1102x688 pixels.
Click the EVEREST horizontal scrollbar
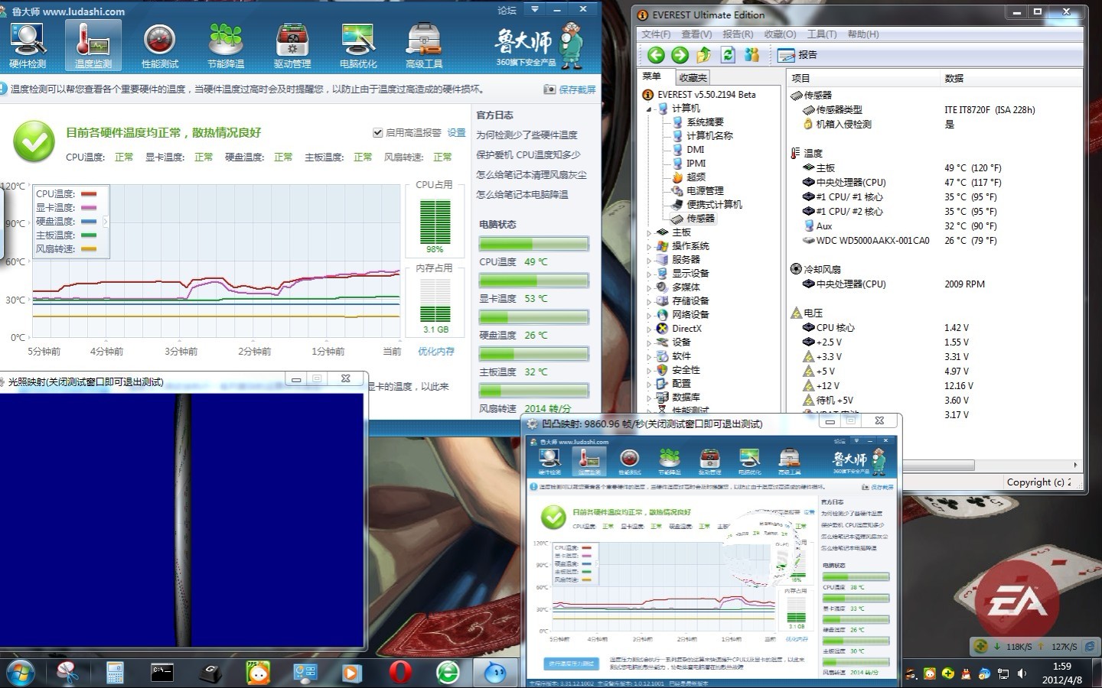pos(939,465)
